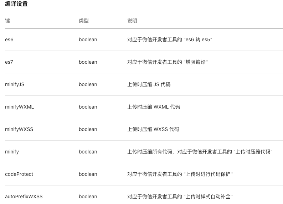The height and width of the screenshot is (204, 283).
Task: Select the 键 column header
Action: coord(7,21)
